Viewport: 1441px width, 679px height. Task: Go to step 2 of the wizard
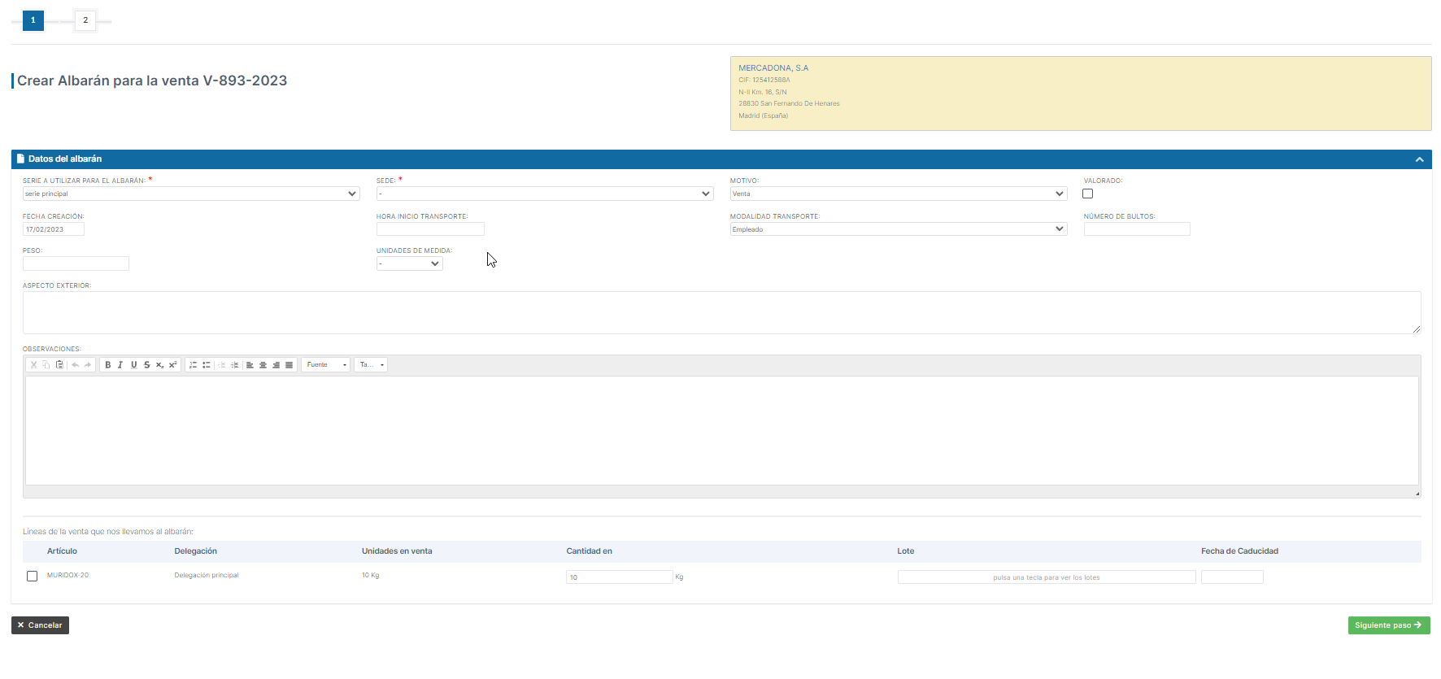[x=85, y=20]
